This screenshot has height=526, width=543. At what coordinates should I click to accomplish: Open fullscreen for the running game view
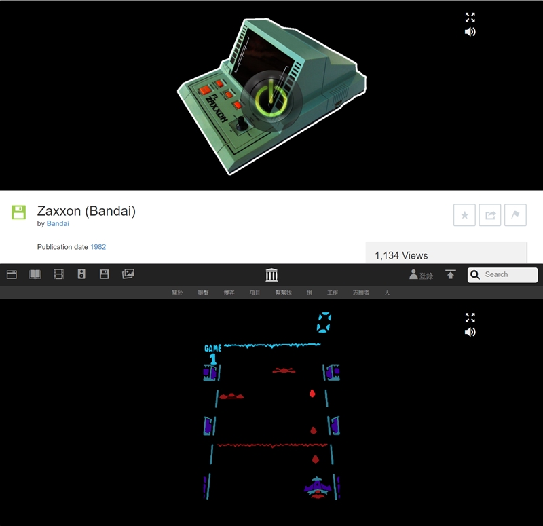pyautogui.click(x=470, y=318)
